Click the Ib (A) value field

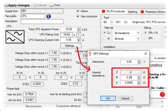pos(20,77)
